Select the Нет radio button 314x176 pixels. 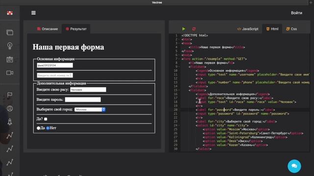click(48, 128)
